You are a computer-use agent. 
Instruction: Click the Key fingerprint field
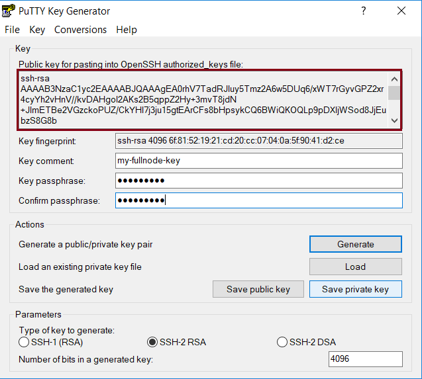(x=259, y=141)
